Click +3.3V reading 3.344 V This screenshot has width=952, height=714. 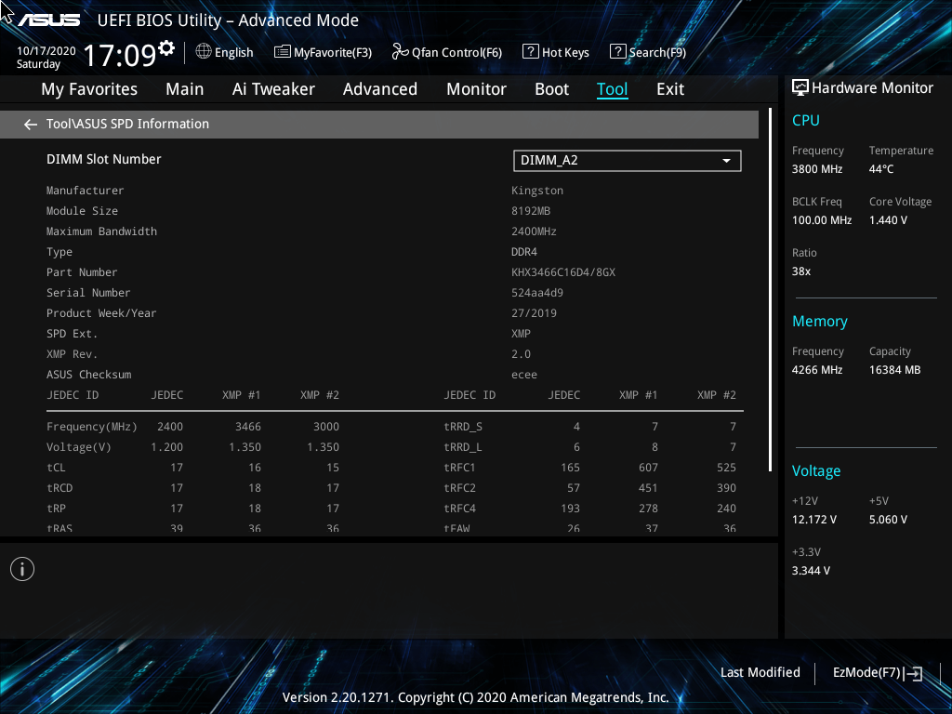click(x=811, y=571)
